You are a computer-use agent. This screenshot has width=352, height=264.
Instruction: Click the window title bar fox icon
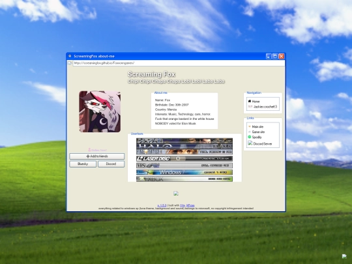pyautogui.click(x=70, y=56)
